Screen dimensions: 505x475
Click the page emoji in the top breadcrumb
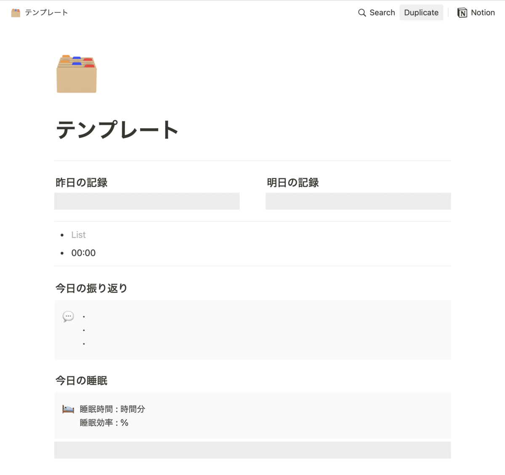(16, 12)
